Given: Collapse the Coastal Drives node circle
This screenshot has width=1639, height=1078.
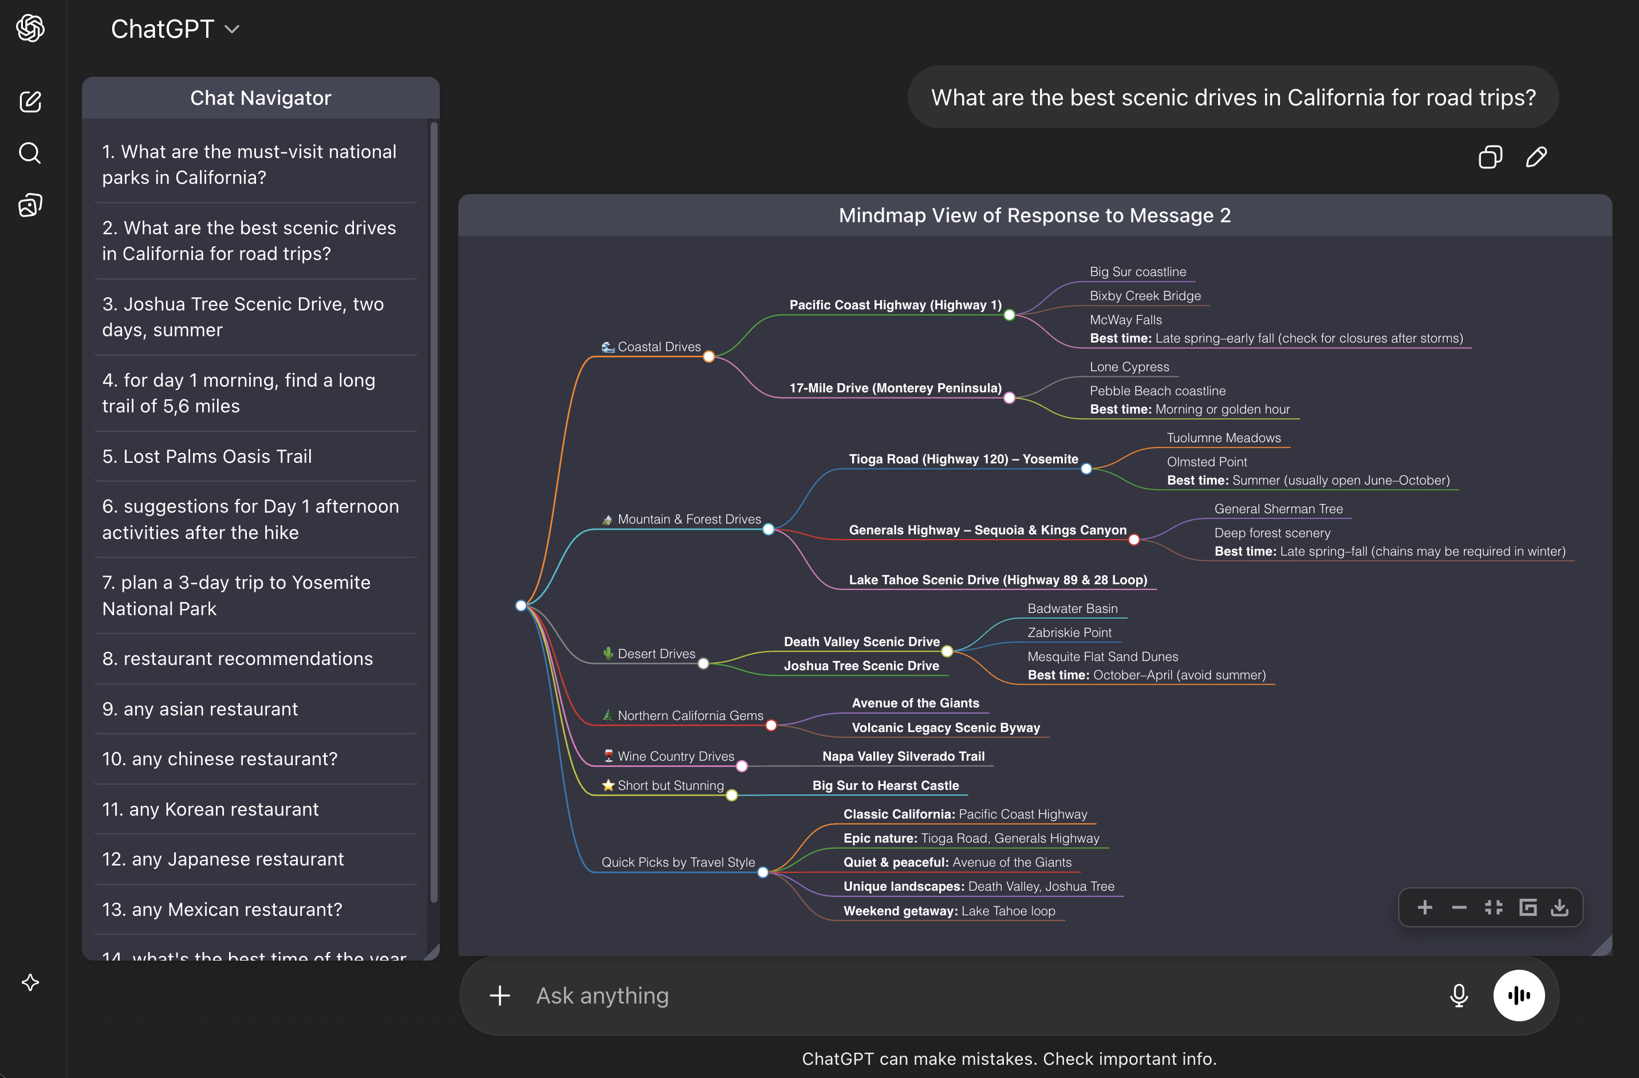Looking at the screenshot, I should 708,357.
